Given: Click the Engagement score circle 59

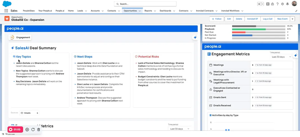Looking at the screenshot, I should (12, 37).
